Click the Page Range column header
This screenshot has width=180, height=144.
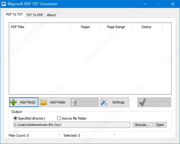[x=116, y=27]
